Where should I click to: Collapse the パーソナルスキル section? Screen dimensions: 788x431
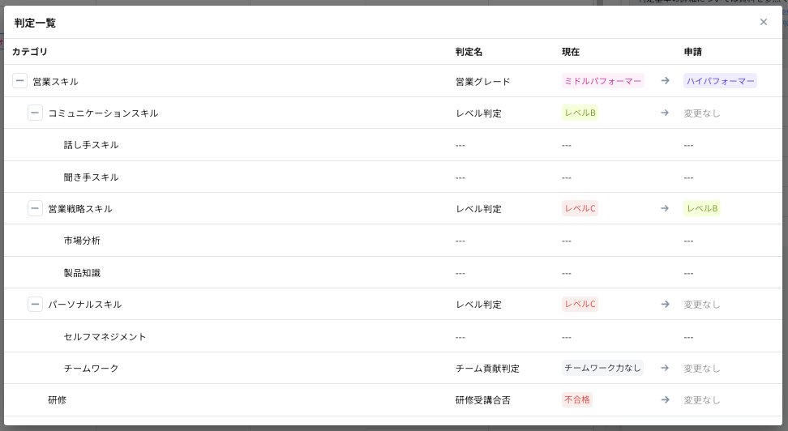(35, 304)
